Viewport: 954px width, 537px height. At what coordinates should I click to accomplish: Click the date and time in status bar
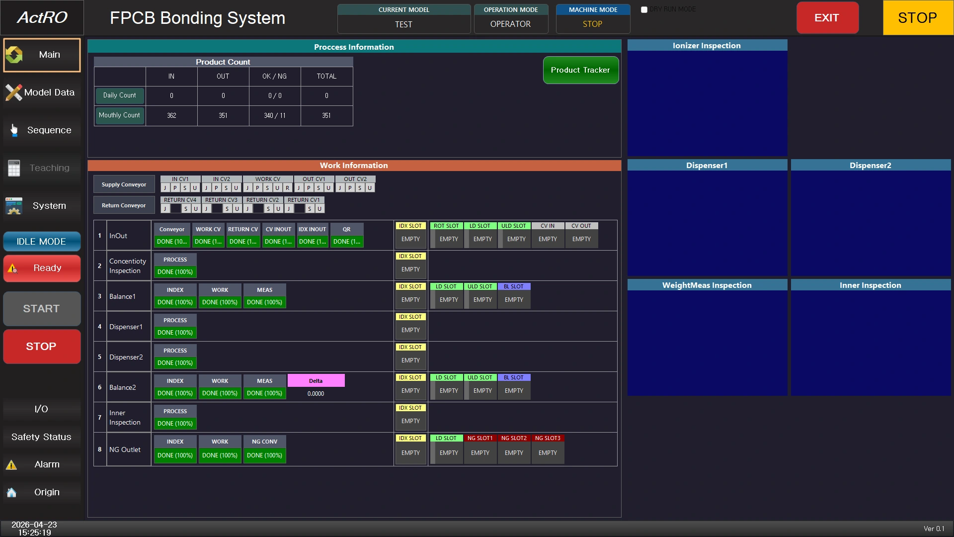(34, 529)
